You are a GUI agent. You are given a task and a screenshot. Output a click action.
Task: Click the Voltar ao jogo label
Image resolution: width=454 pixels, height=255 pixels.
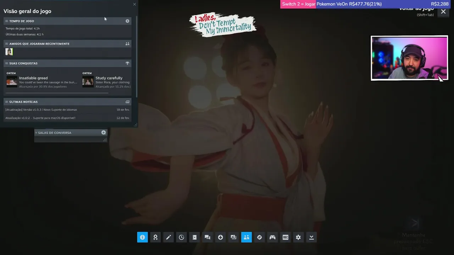click(416, 8)
